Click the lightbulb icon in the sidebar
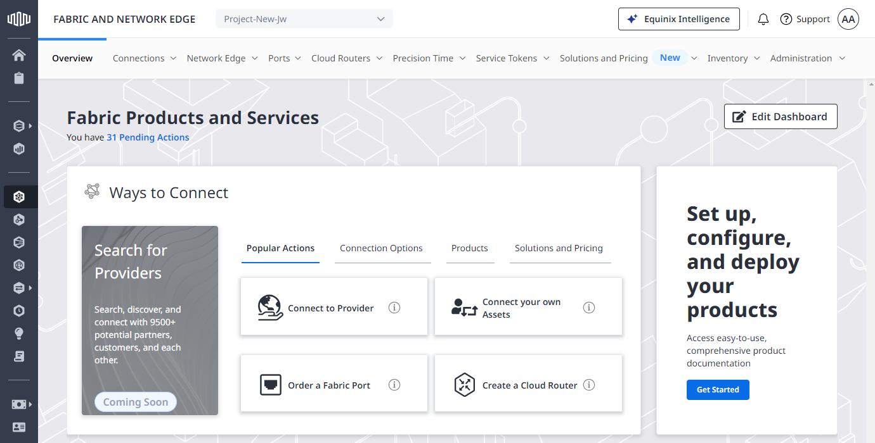This screenshot has width=875, height=443. pyautogui.click(x=19, y=334)
